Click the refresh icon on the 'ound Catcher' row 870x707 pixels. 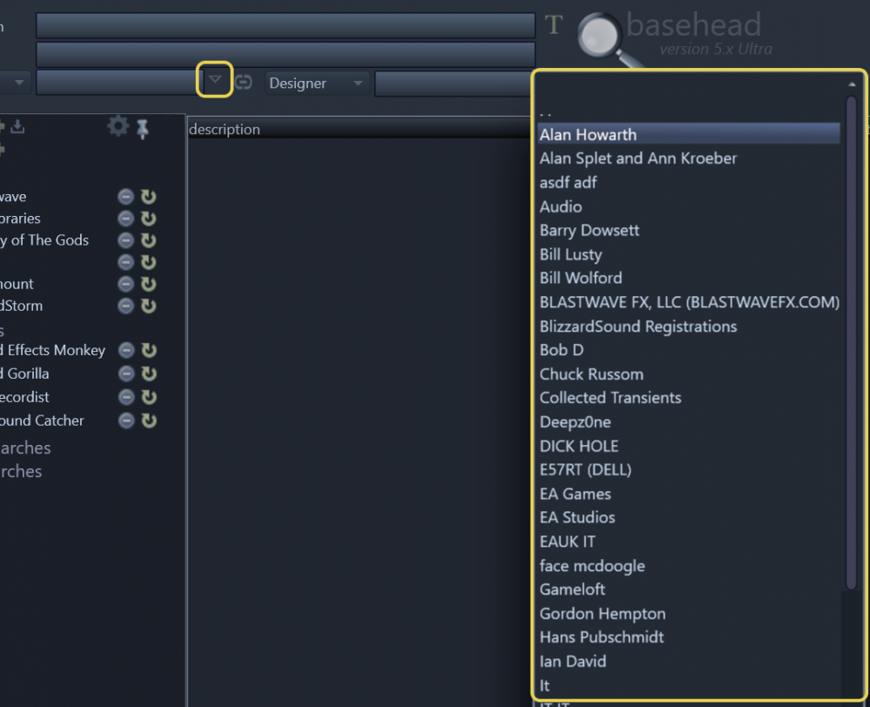coord(149,421)
